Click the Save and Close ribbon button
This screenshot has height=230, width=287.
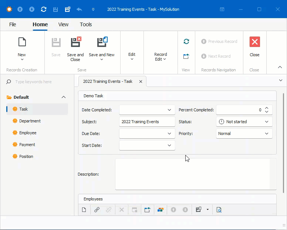click(75, 49)
